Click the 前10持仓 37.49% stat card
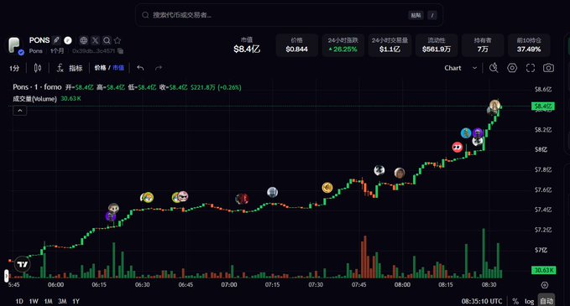570x306 pixels. point(529,45)
